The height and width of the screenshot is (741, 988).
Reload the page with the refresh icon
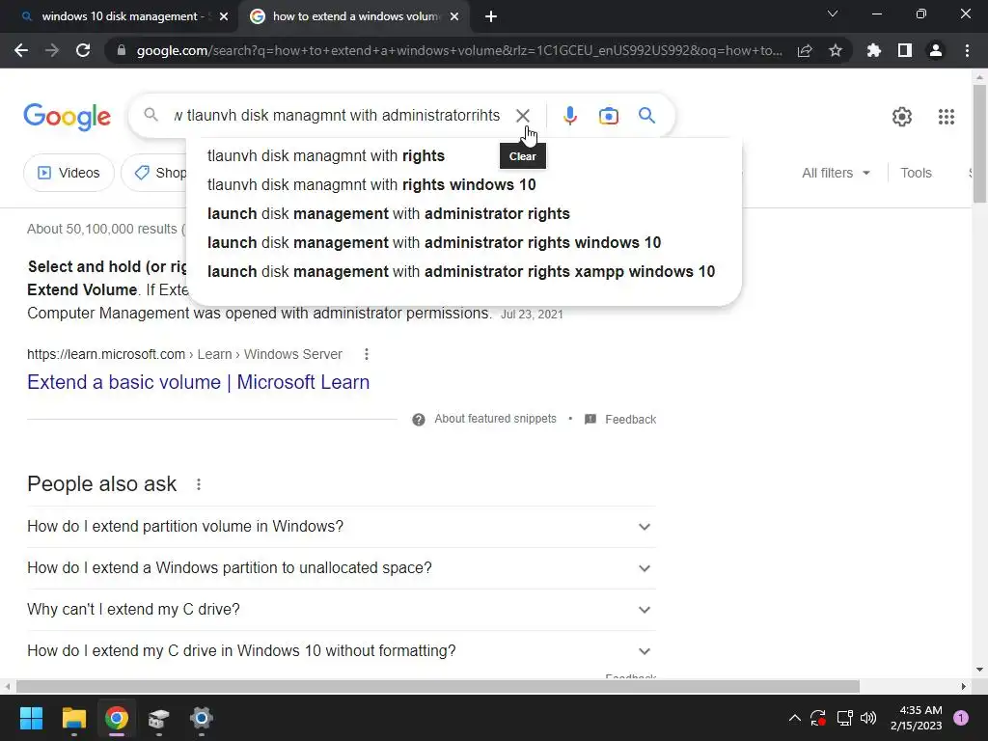pos(83,50)
